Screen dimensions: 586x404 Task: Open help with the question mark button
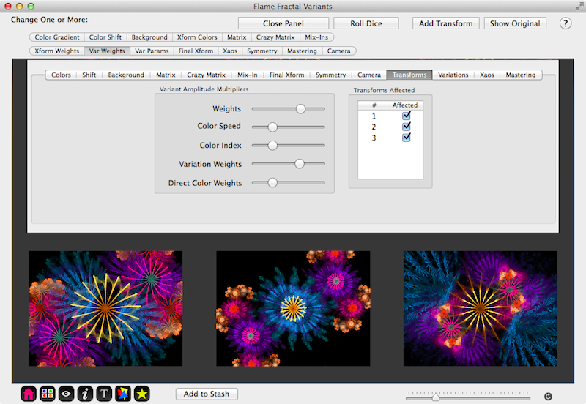click(x=565, y=23)
